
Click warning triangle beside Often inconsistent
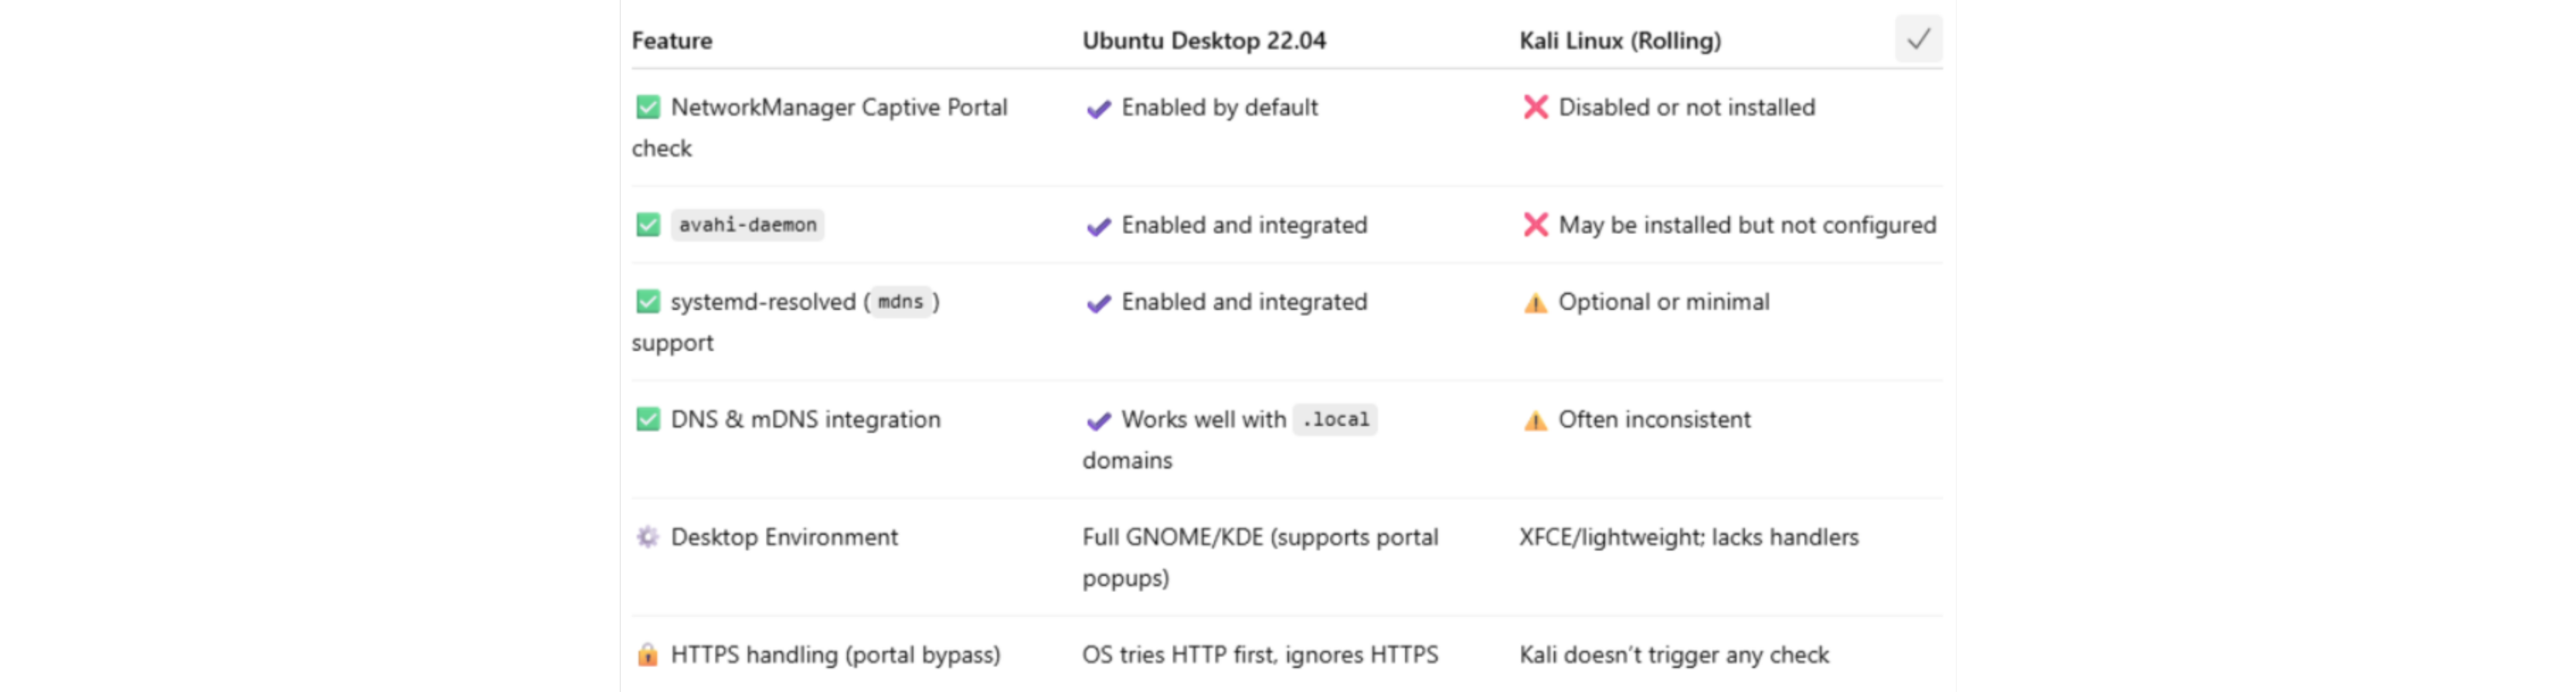[x=1535, y=420]
